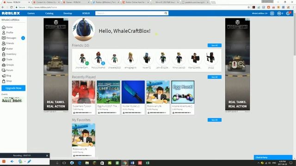
Task: Open the Profile sidebar item
Action: [7, 33]
